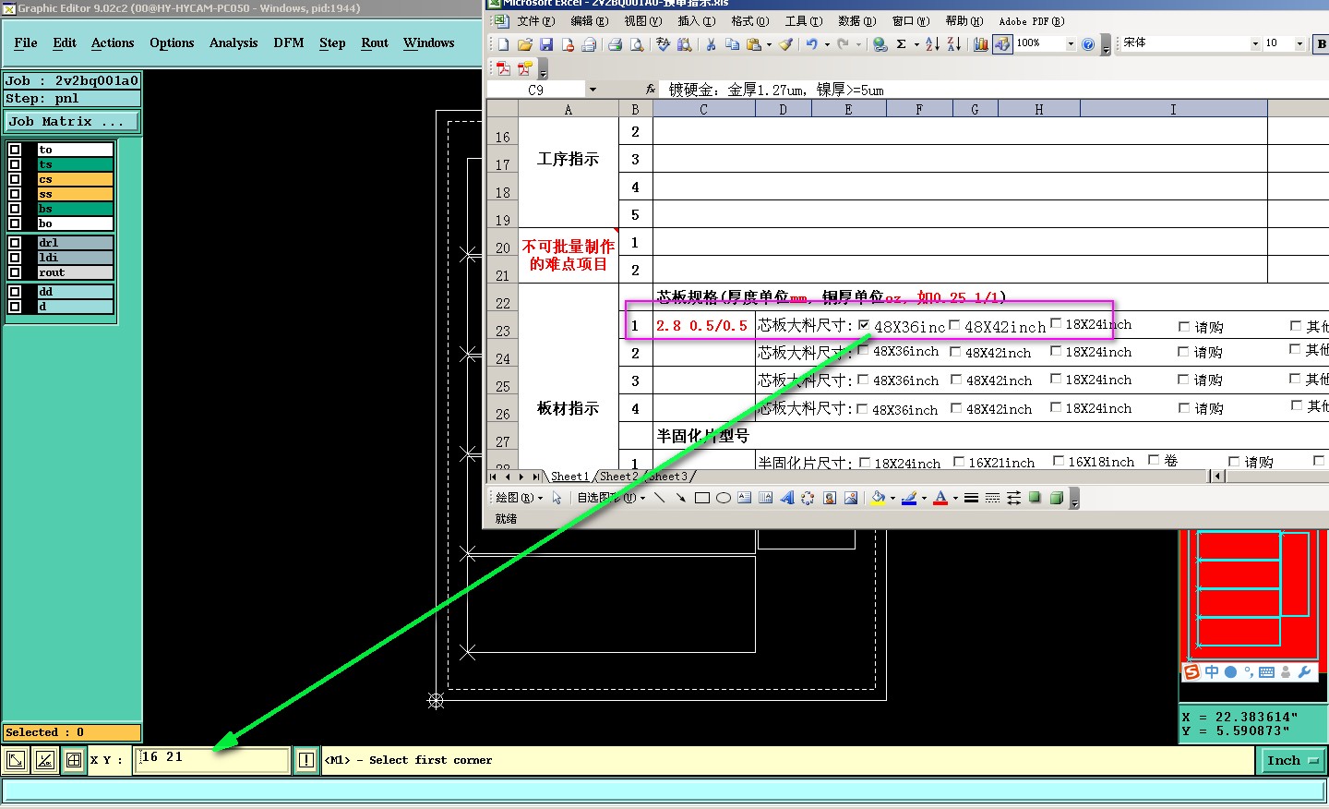This screenshot has width=1329, height=809.
Task: Open Rout menu in Graphic Editor
Action: tap(375, 43)
